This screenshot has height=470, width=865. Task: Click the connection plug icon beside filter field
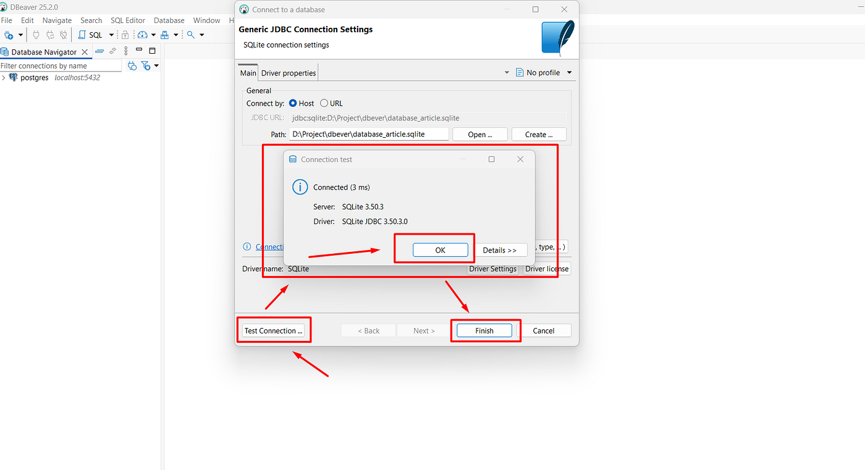(x=132, y=65)
